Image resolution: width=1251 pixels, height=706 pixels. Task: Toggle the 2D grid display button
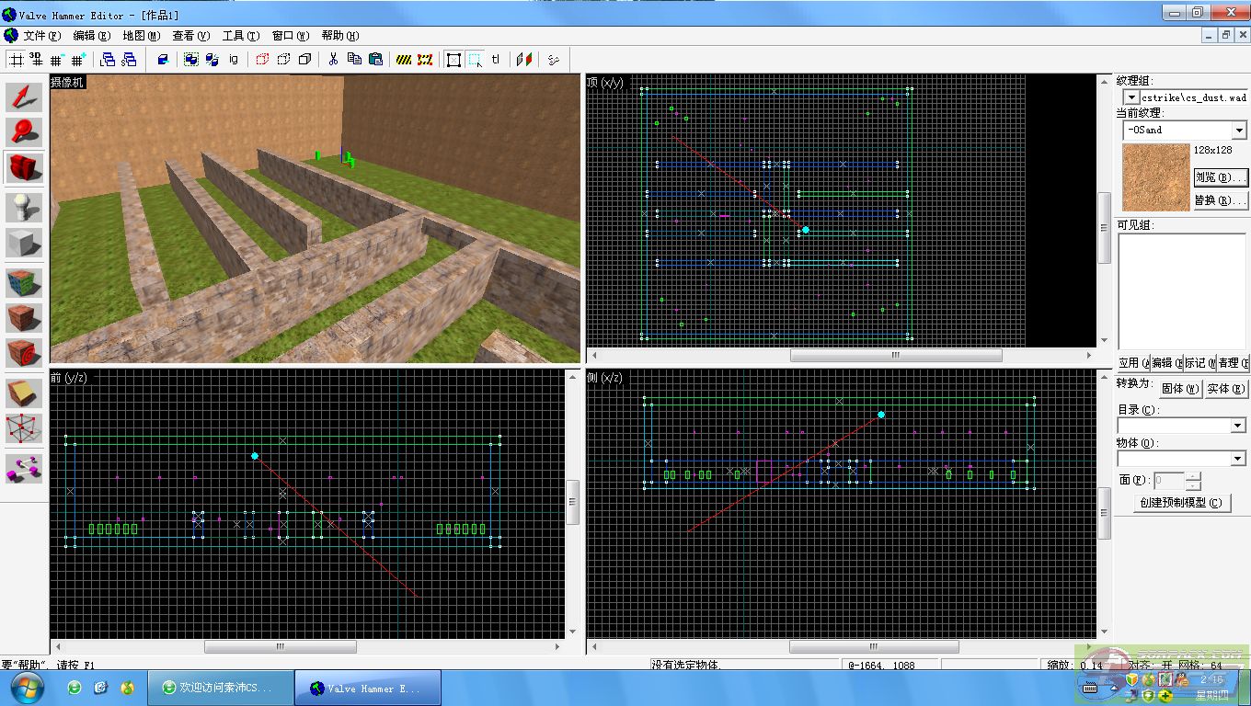(x=16, y=60)
